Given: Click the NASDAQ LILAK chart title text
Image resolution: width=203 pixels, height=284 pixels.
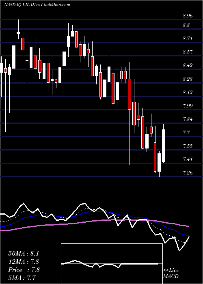Looking at the screenshot, I should pos(37,5).
